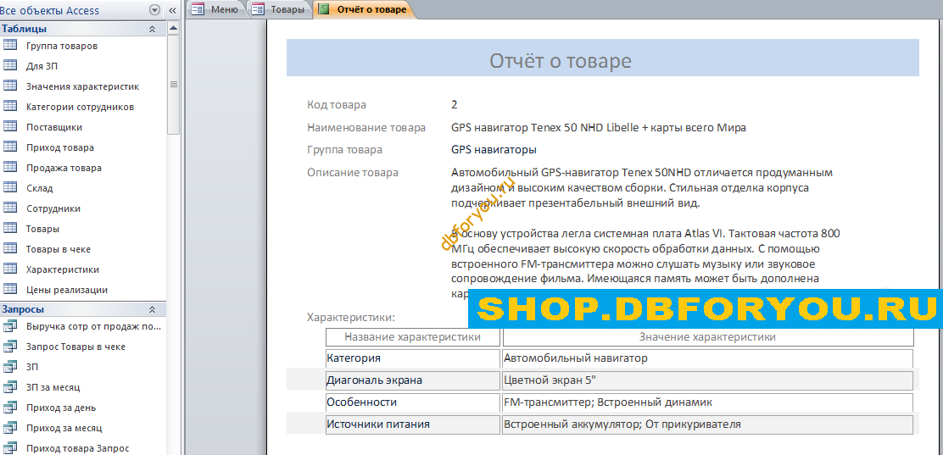
Task: Open the Группа товаров table icon
Action: (9, 45)
